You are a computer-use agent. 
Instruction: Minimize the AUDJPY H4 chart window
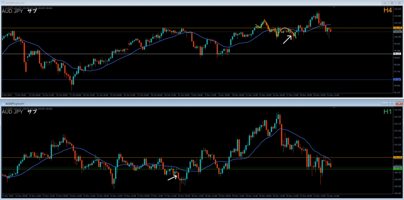[x=385, y=3]
